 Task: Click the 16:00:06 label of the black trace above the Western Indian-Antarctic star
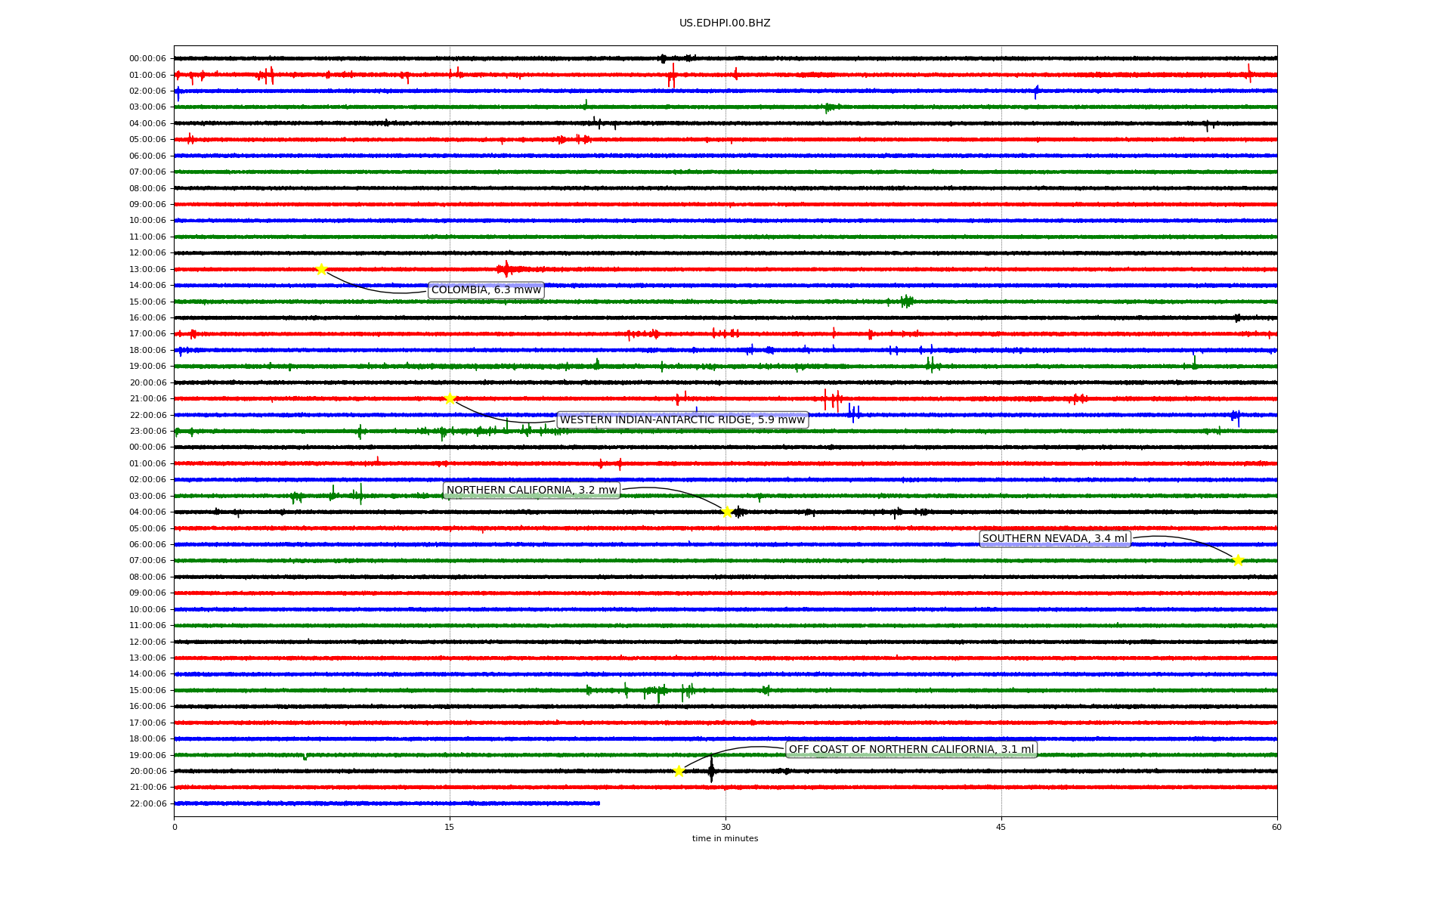pos(147,318)
